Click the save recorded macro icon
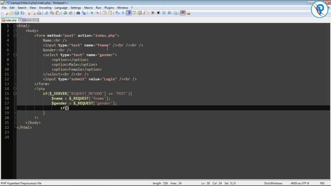The width and height of the screenshot is (331, 186). (175, 13)
